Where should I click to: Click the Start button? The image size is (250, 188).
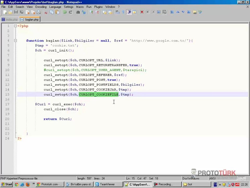pos(7,184)
